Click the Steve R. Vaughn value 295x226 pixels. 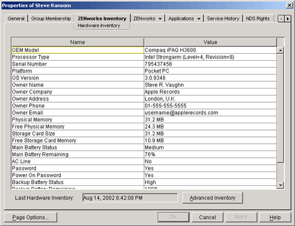(x=210, y=85)
